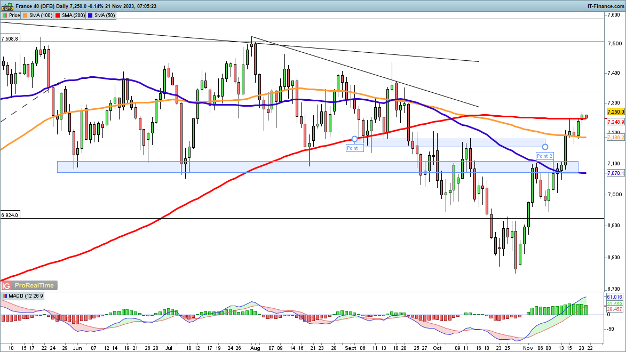Click the 7,508.8 horizontal line label
The width and height of the screenshot is (626, 352).
point(10,39)
